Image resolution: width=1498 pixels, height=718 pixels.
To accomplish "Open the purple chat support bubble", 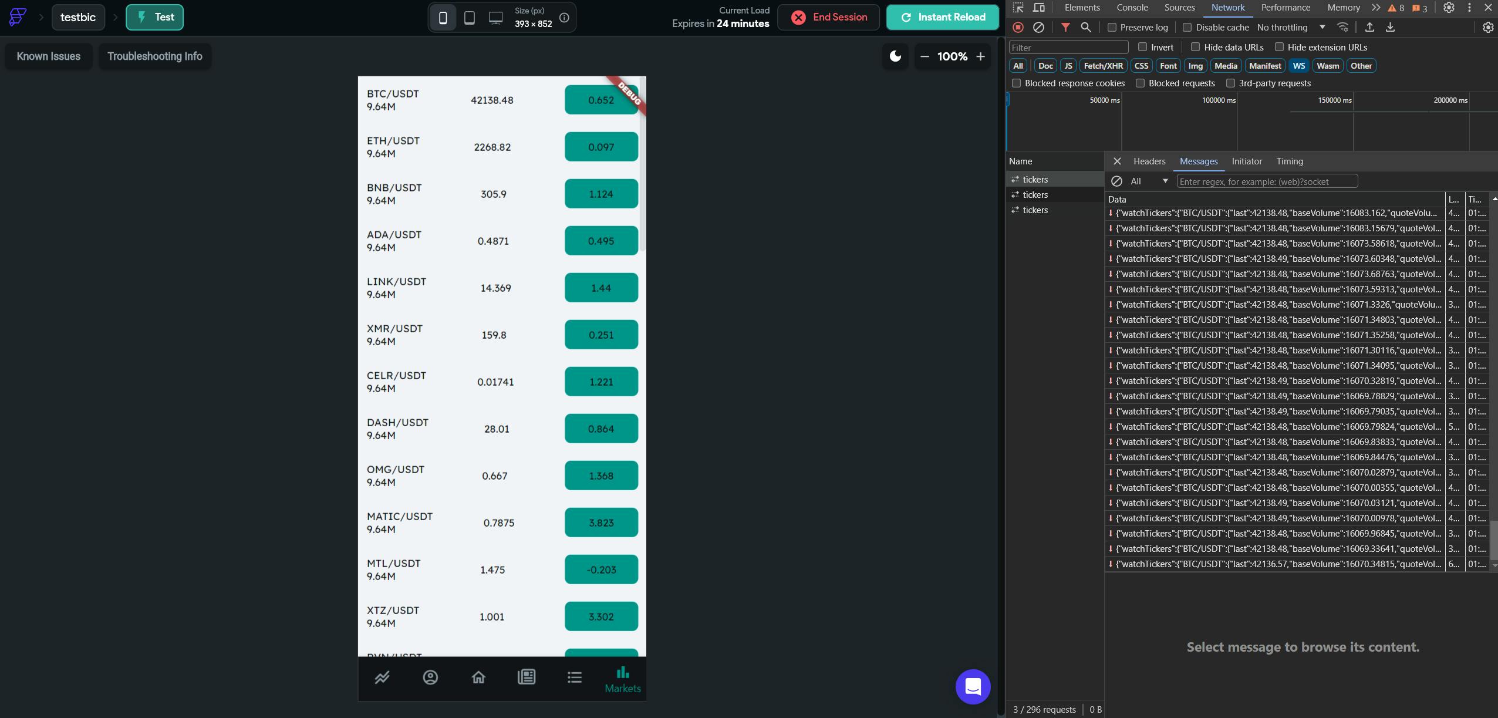I will point(973,686).
